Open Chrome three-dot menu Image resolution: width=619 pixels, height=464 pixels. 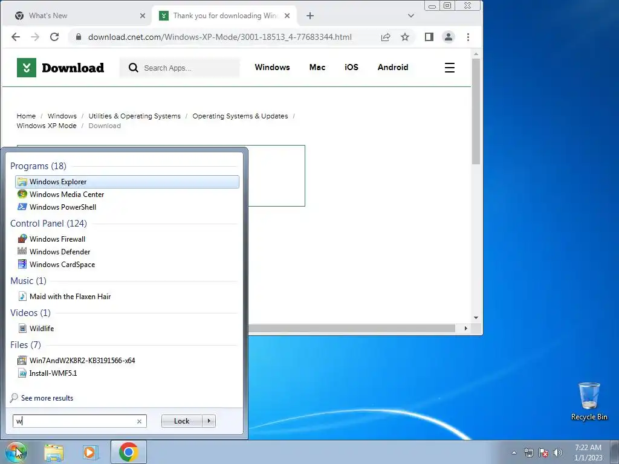[468, 37]
